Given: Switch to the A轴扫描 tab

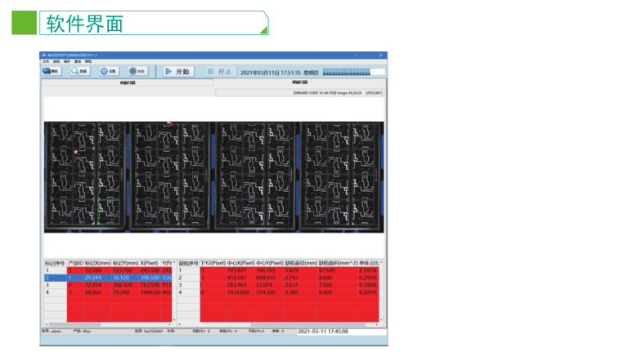Looking at the screenshot, I should (x=128, y=82).
